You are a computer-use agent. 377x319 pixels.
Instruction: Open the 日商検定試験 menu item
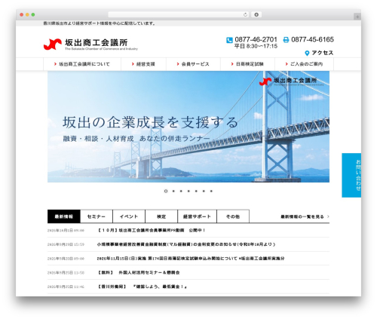(x=247, y=64)
